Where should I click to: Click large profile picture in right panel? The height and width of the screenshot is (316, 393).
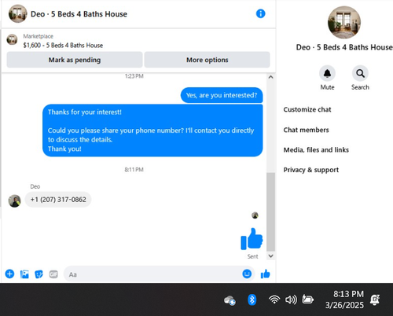(344, 23)
